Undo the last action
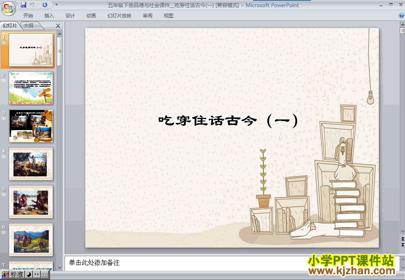Viewport: 405px width, 280px height. coord(32,5)
